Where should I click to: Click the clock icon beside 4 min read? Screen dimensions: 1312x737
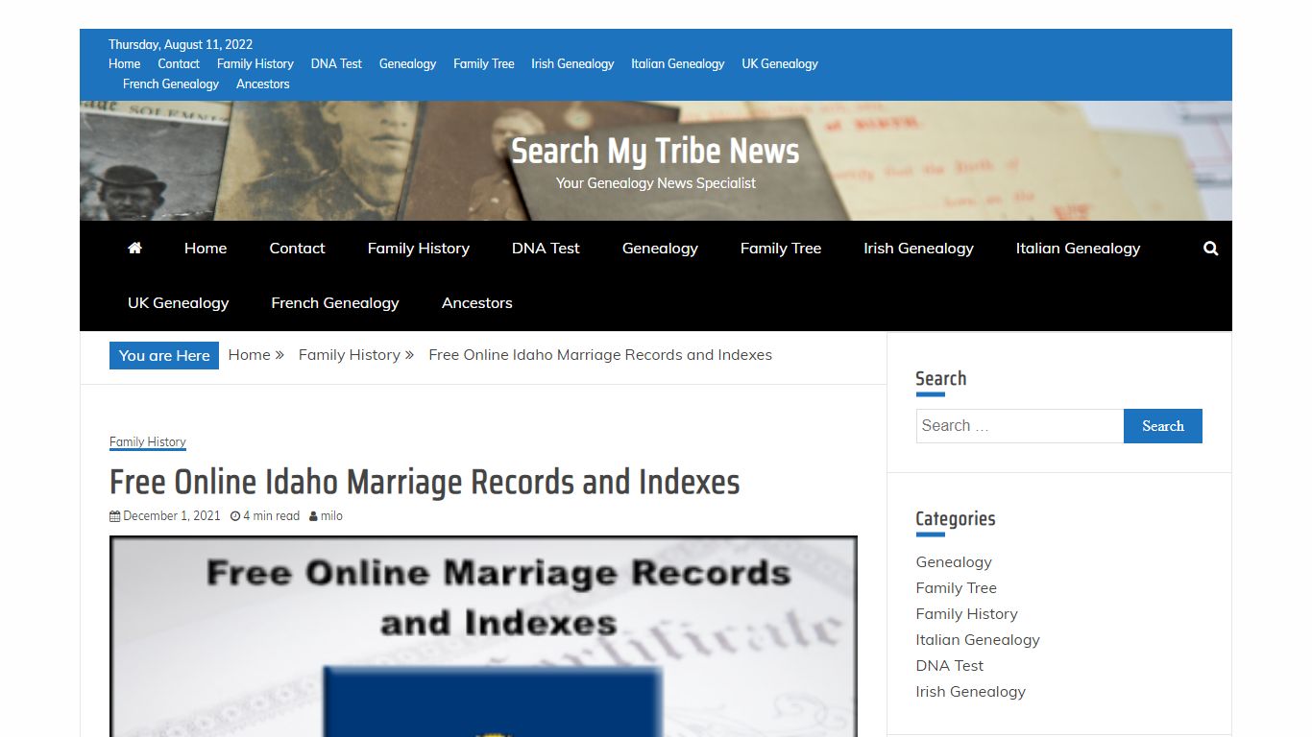(235, 516)
